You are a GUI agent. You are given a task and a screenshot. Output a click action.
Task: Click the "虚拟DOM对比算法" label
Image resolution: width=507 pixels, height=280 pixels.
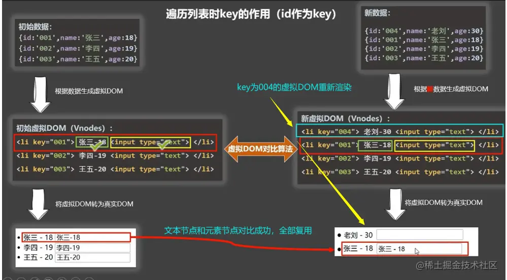[x=261, y=149]
